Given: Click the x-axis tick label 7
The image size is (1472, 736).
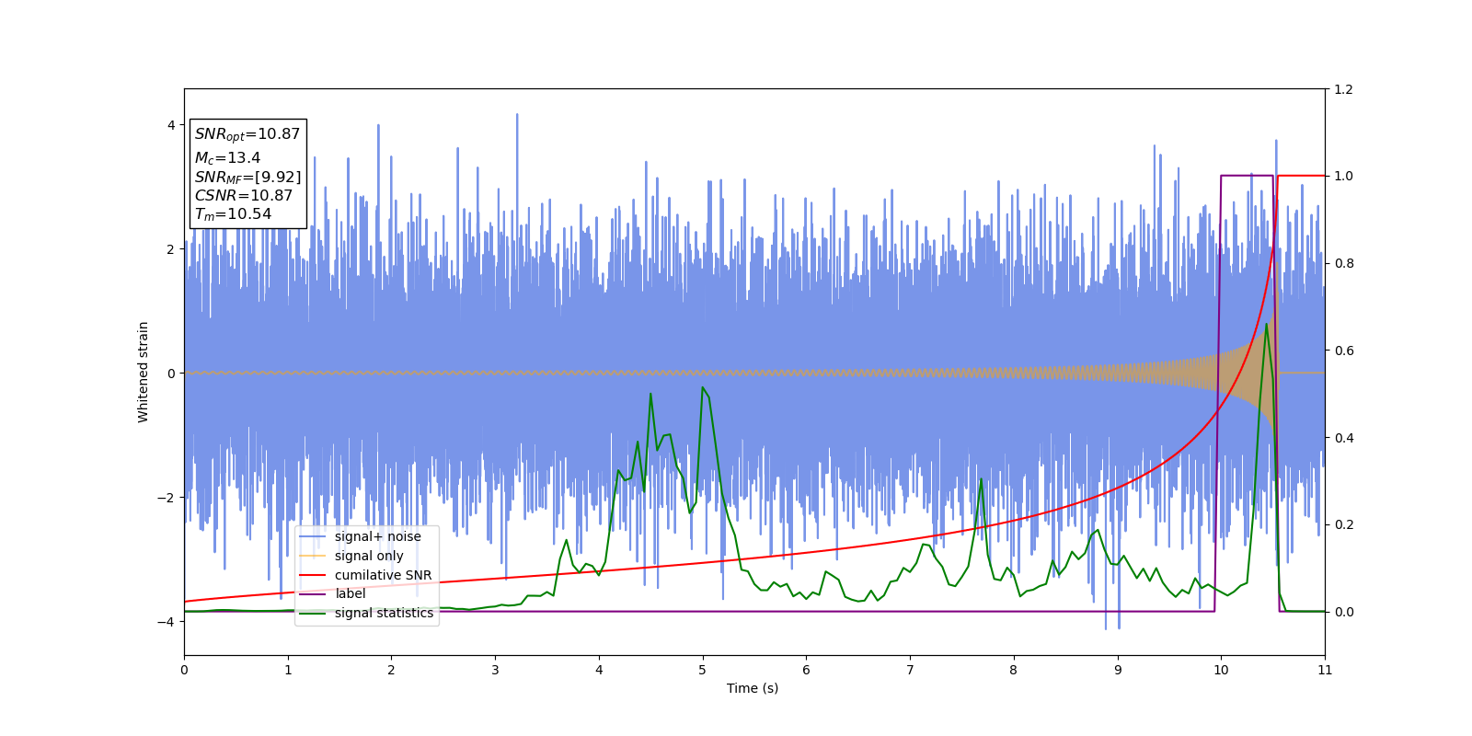Looking at the screenshot, I should point(910,670).
